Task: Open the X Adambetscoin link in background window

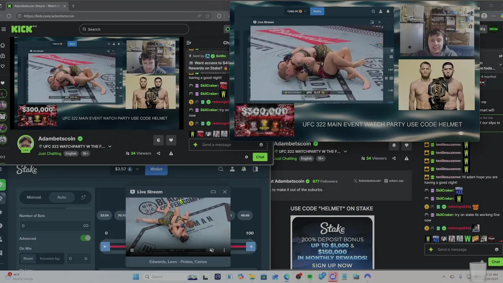Action: (367, 181)
